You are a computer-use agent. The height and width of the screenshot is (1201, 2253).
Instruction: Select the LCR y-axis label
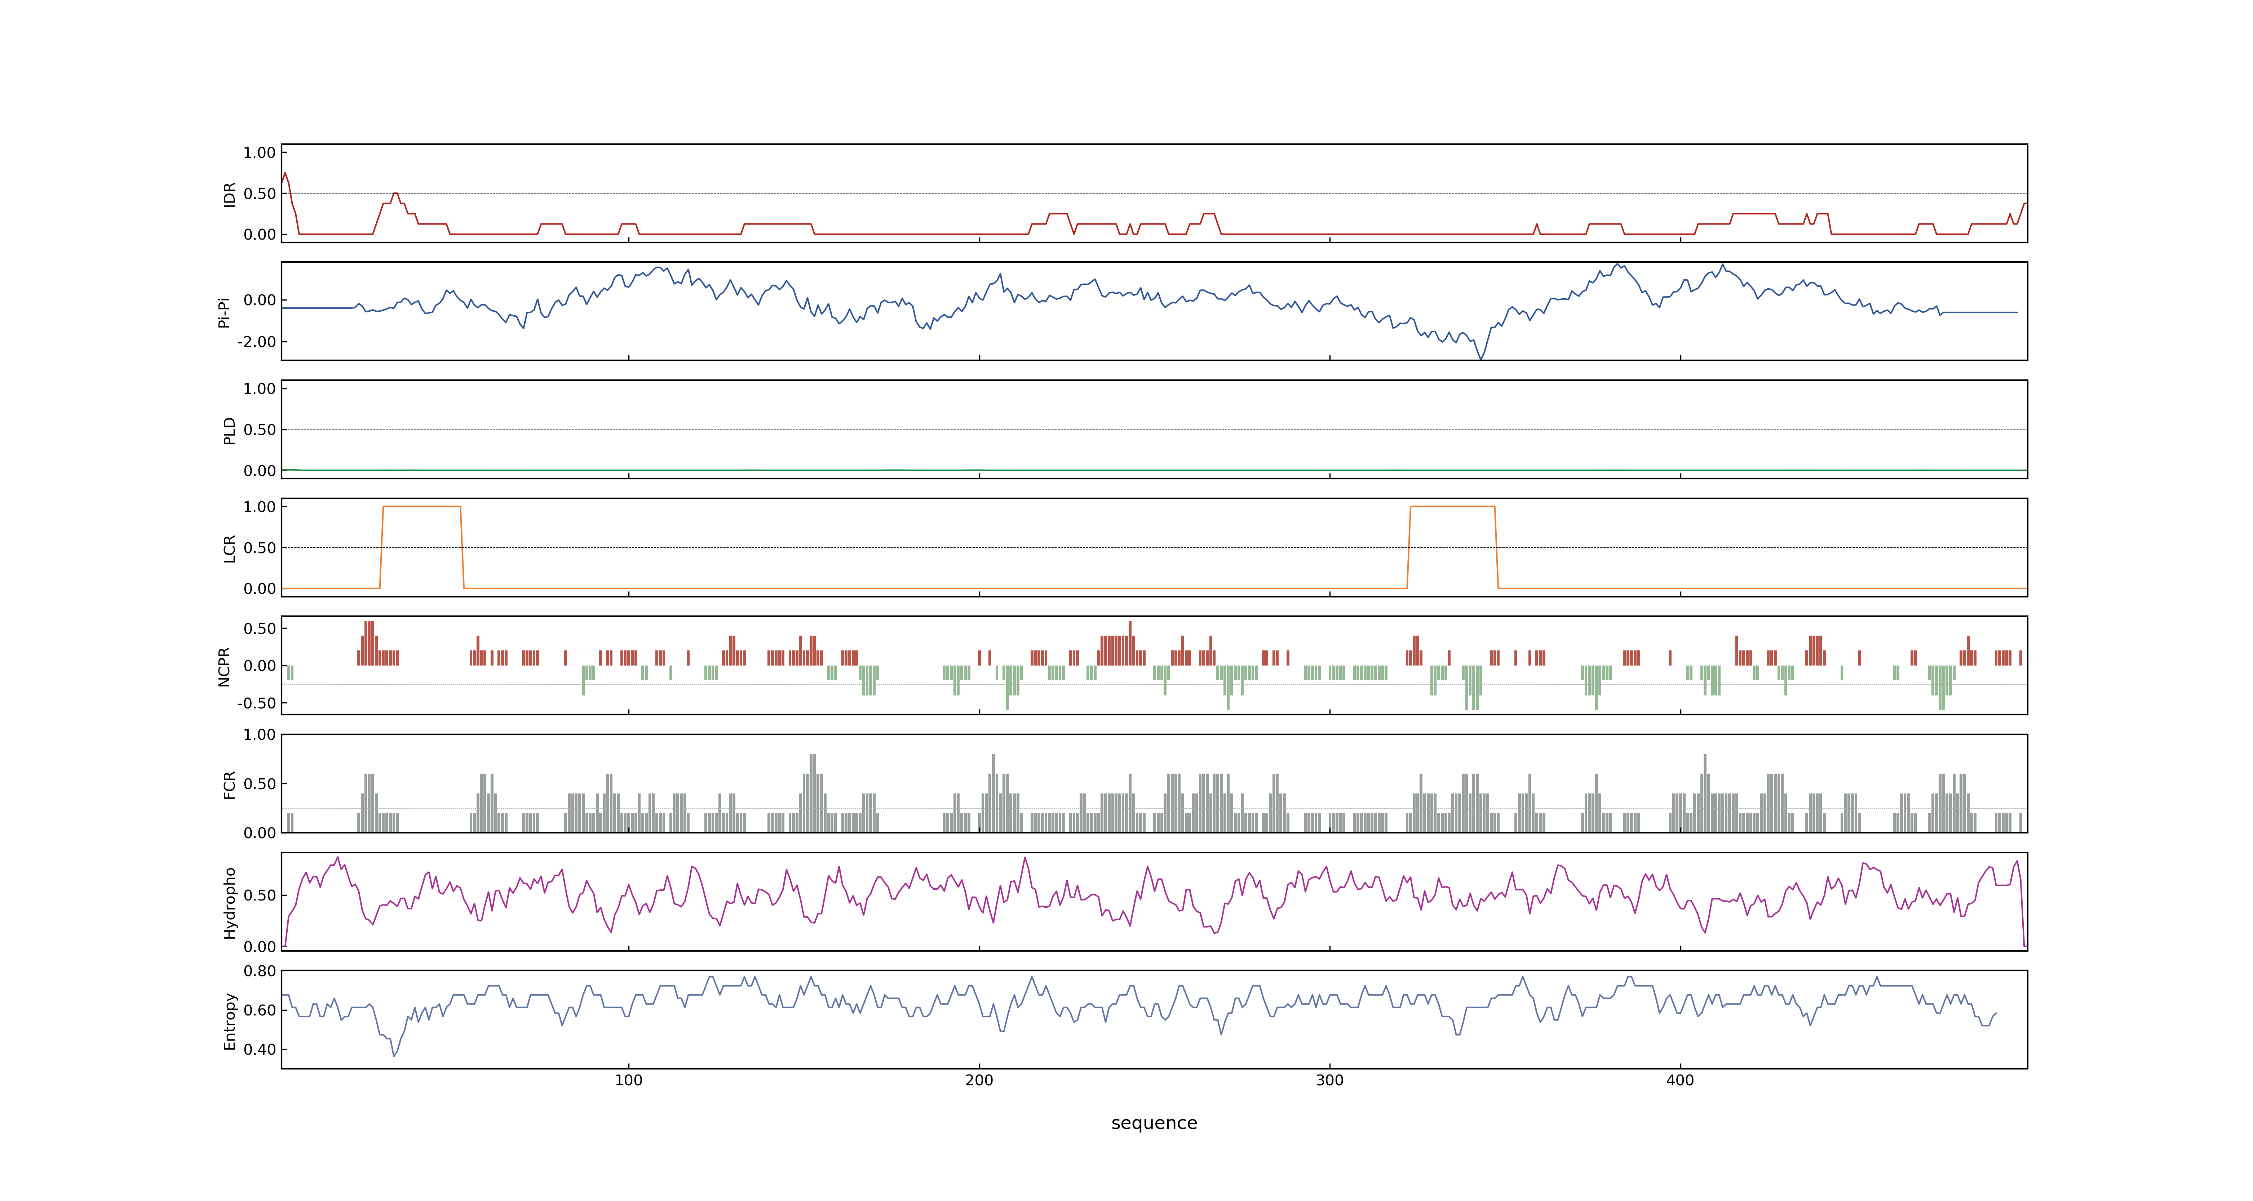229,549
